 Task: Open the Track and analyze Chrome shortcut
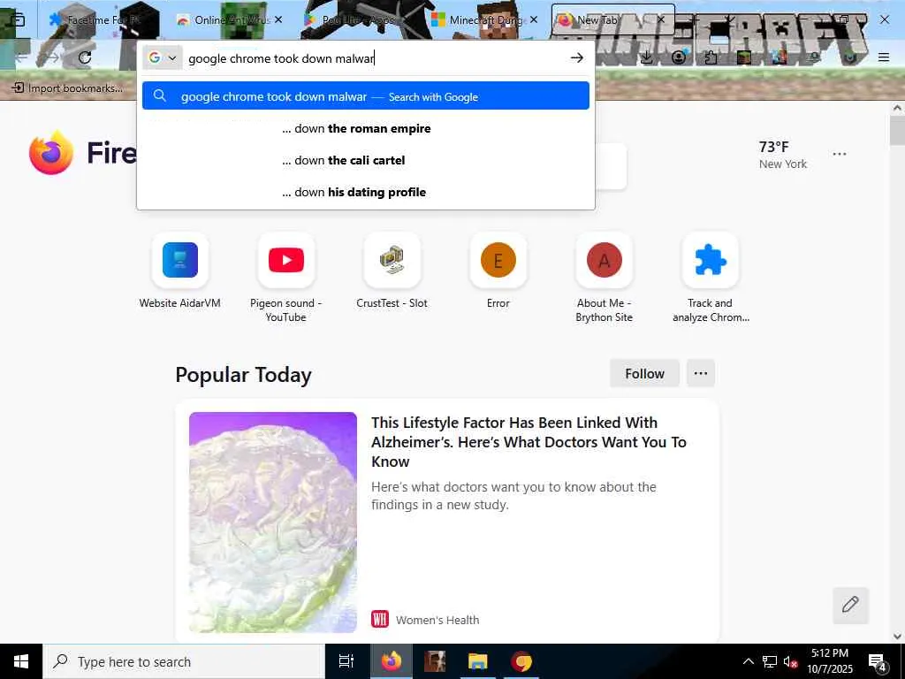(710, 260)
